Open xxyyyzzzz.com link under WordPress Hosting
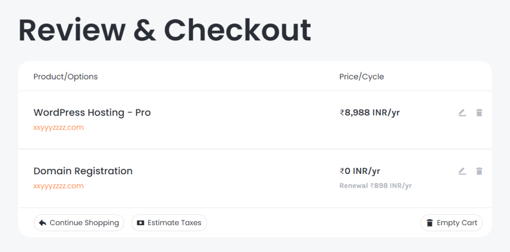The width and height of the screenshot is (510, 252). tap(59, 127)
